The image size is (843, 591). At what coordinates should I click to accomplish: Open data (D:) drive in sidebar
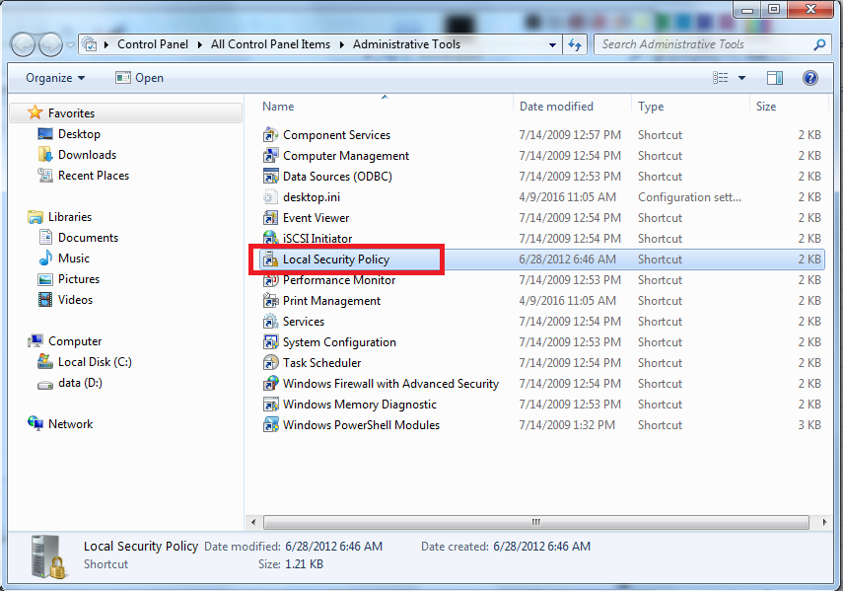coord(70,383)
